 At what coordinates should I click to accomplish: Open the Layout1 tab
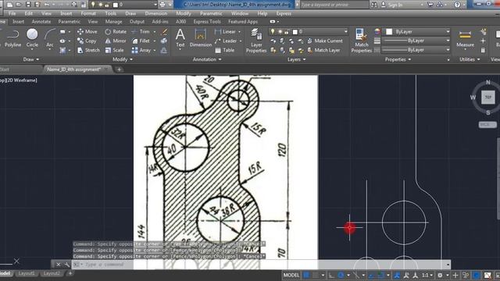click(27, 274)
